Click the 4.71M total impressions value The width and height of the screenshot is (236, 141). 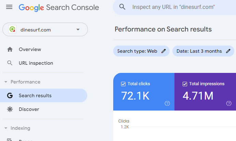(198, 96)
